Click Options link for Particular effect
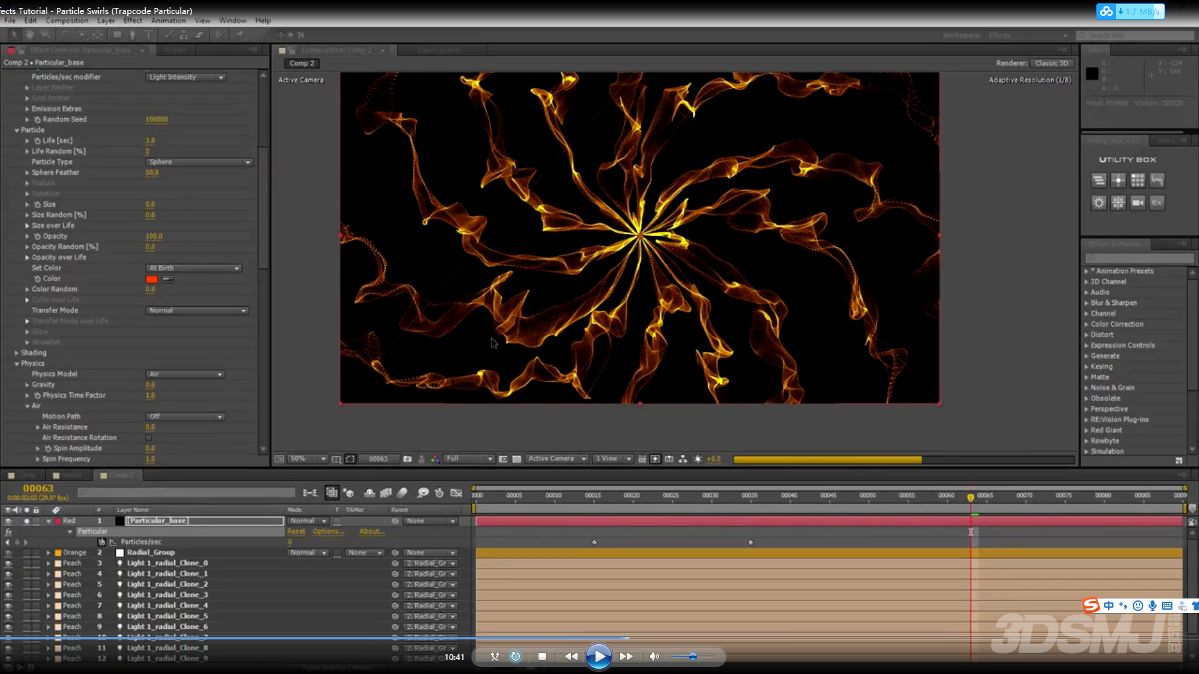 coord(328,532)
